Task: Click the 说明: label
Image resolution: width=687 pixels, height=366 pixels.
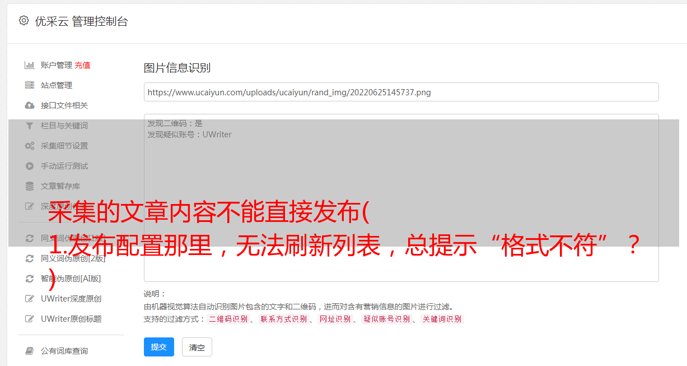Action: 155,294
